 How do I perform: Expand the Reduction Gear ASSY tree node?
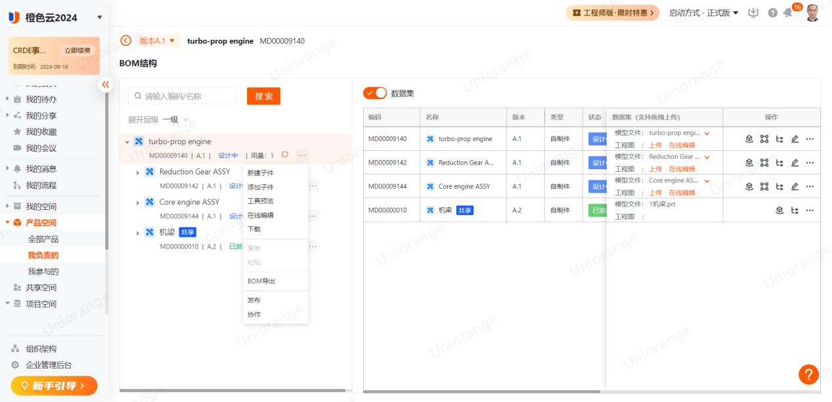138,172
